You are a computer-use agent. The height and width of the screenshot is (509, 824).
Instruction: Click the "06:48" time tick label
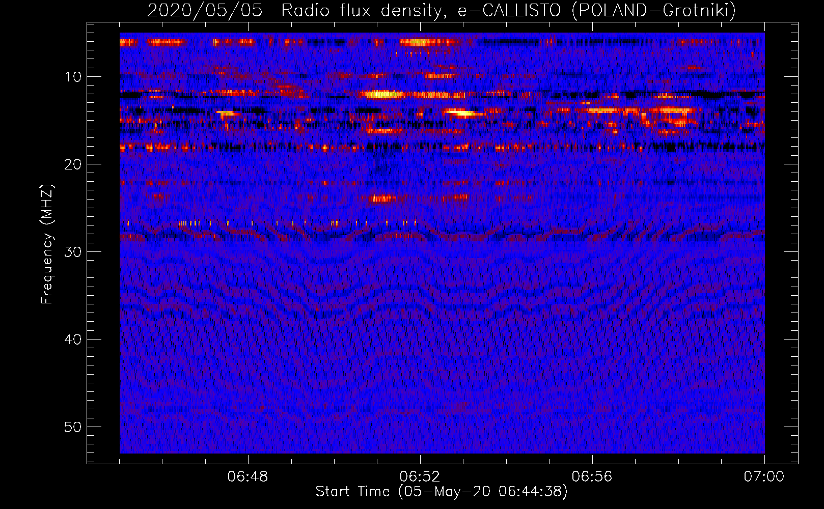tap(248, 477)
